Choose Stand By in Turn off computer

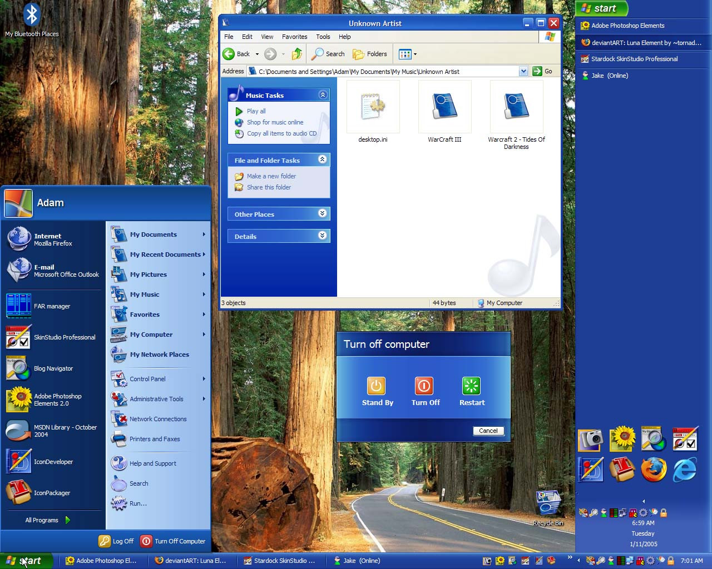(x=377, y=392)
